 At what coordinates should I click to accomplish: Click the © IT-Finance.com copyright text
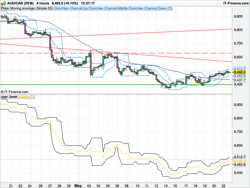(15, 92)
